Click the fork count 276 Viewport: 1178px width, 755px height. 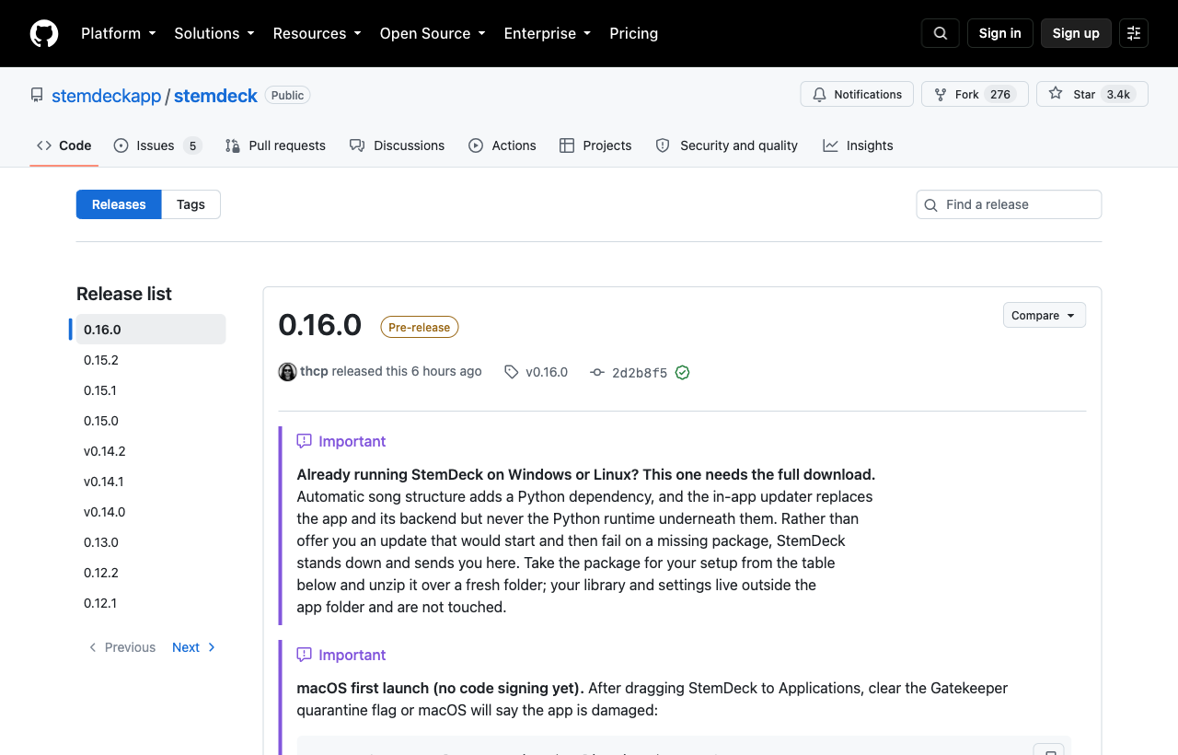coord(1000,94)
